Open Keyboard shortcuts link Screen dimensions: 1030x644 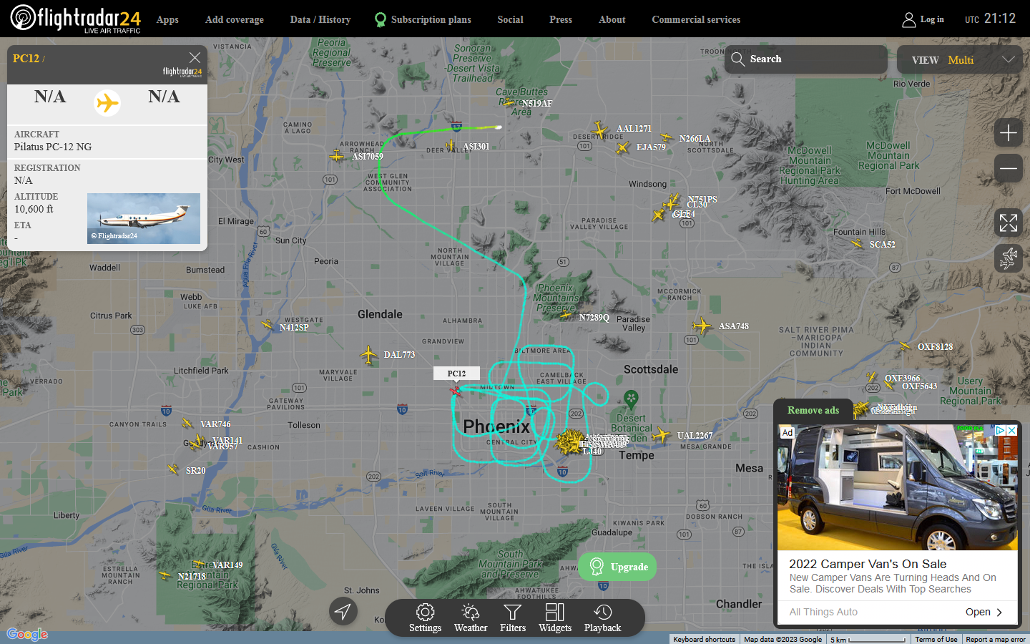coord(704,639)
